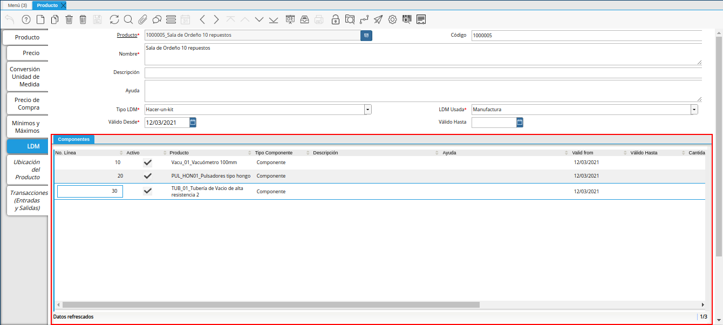Click the Componentes tab header
723x325 pixels.
74,139
